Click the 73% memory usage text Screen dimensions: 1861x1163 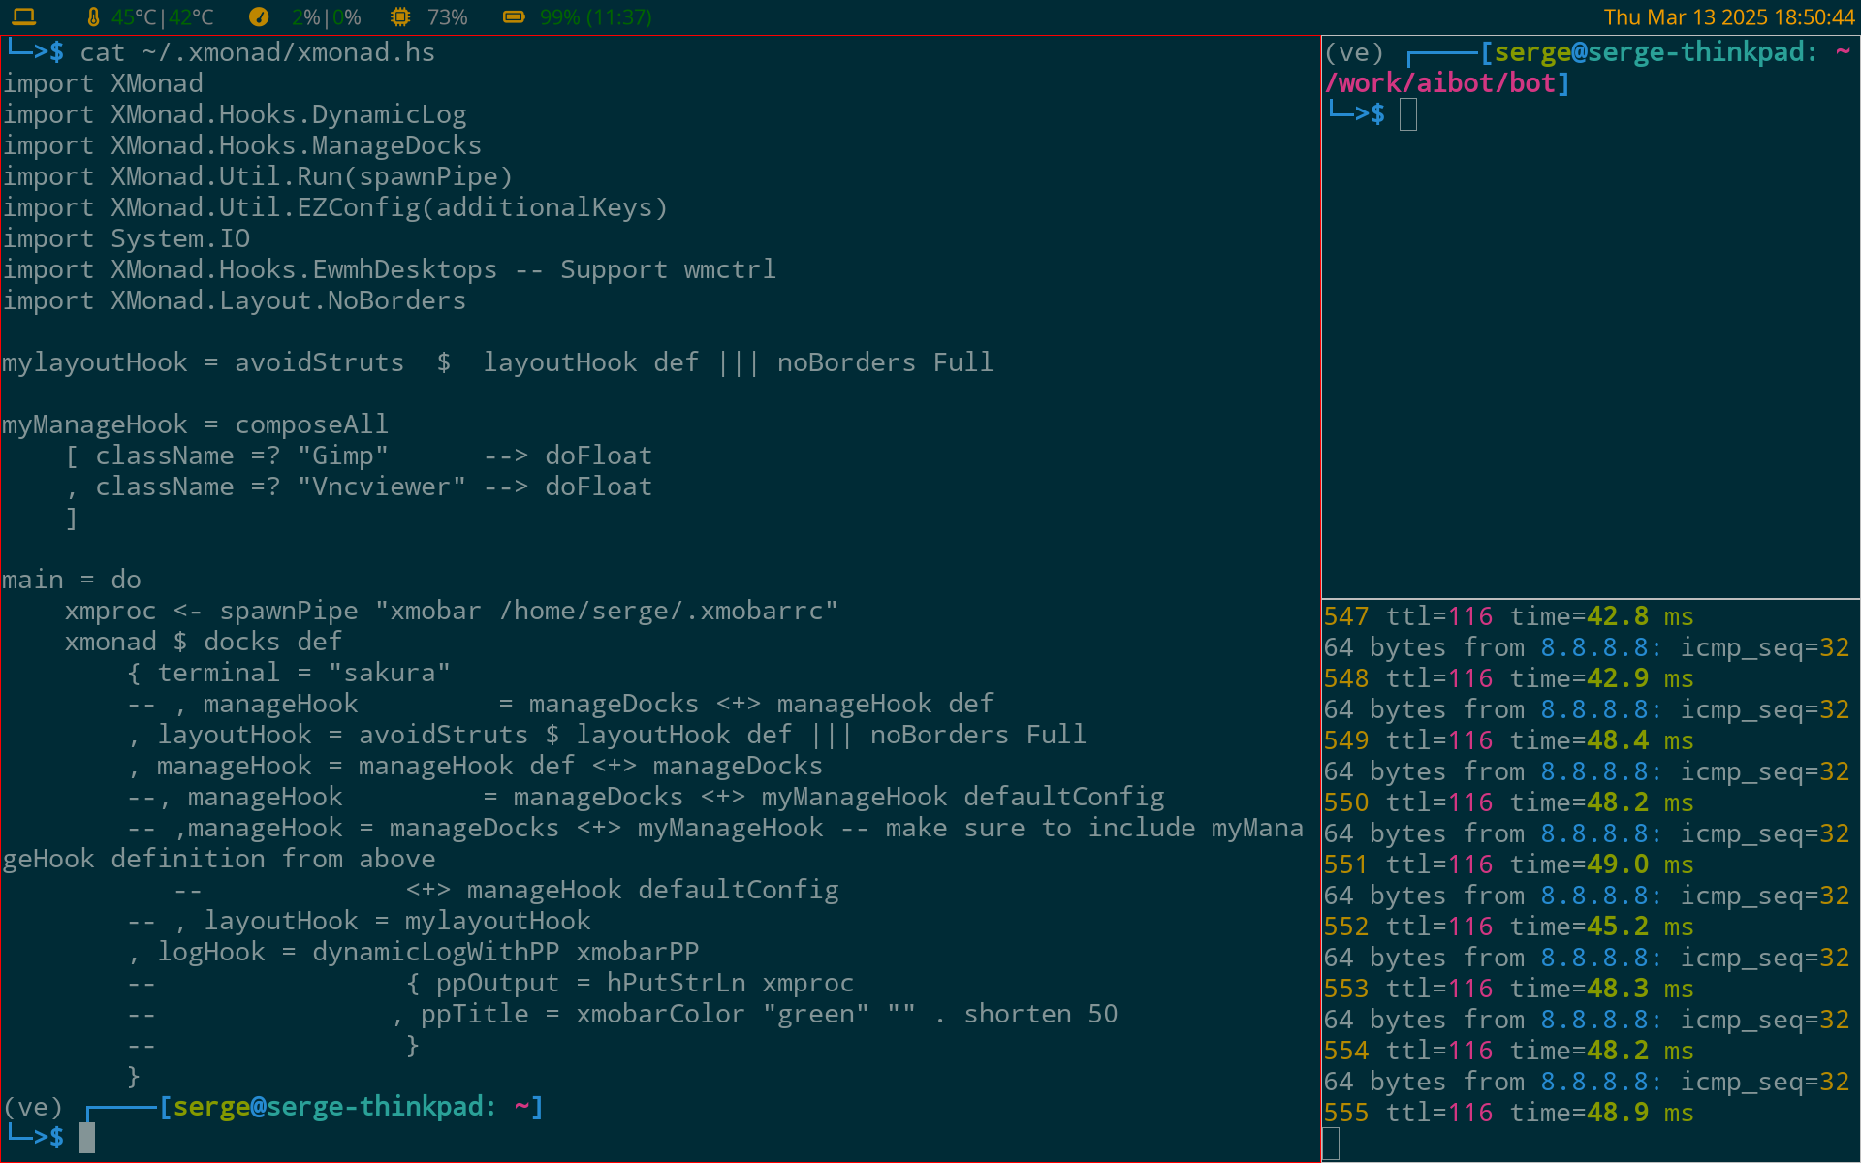click(447, 17)
